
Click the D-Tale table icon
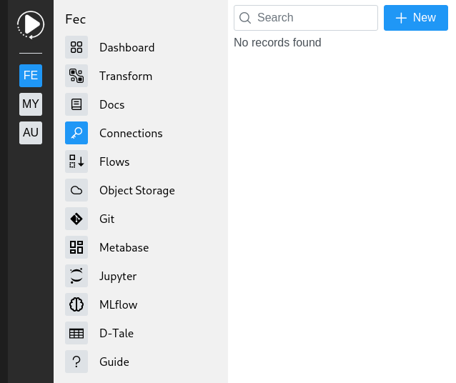coord(76,334)
